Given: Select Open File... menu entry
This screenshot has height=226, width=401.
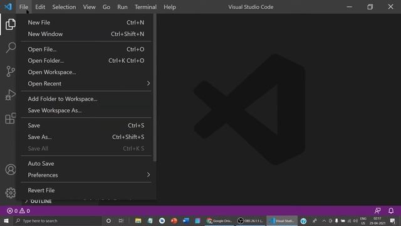Looking at the screenshot, I should pyautogui.click(x=86, y=49).
